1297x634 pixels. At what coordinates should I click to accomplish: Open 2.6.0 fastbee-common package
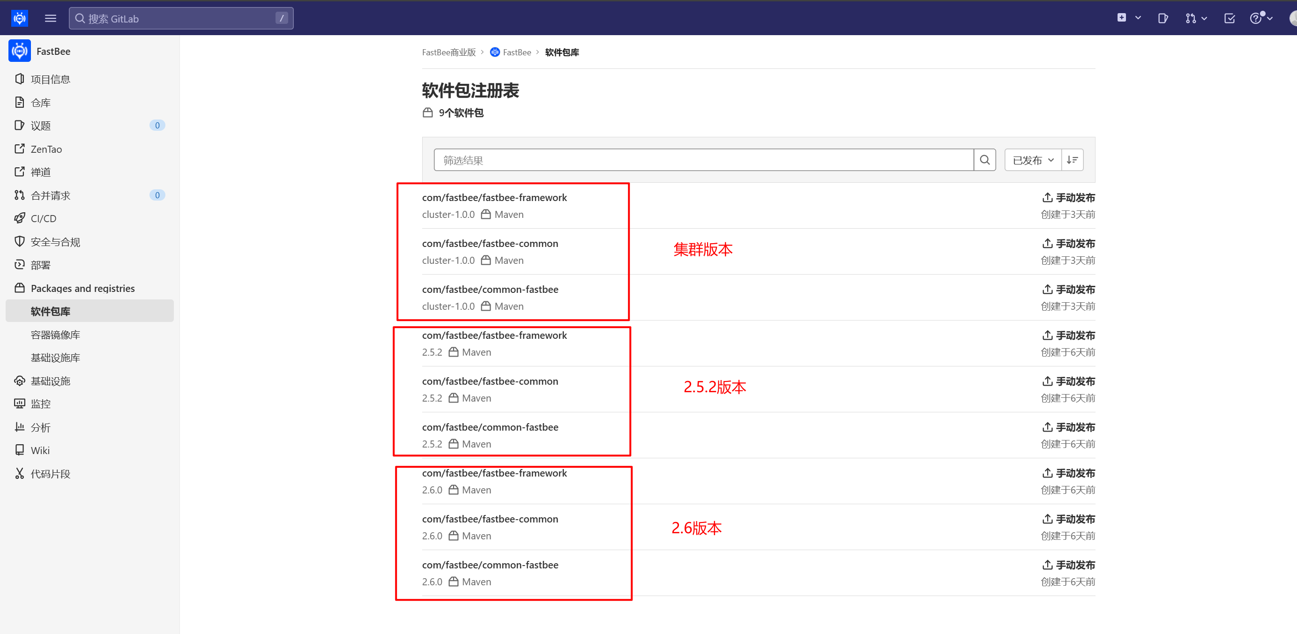tap(490, 519)
